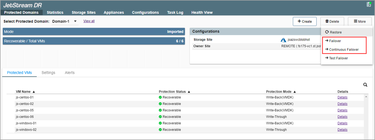Click green status icon for js-windows-02

click(160, 130)
